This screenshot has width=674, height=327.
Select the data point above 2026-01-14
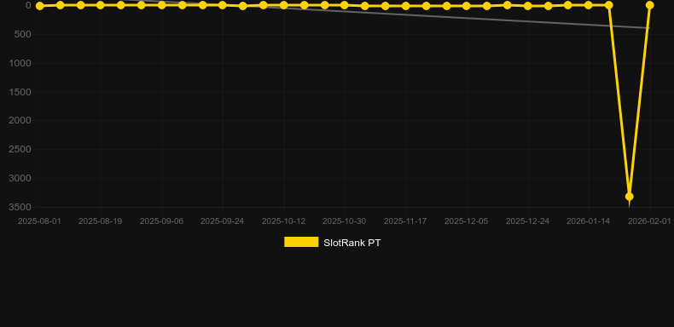pyautogui.click(x=589, y=5)
